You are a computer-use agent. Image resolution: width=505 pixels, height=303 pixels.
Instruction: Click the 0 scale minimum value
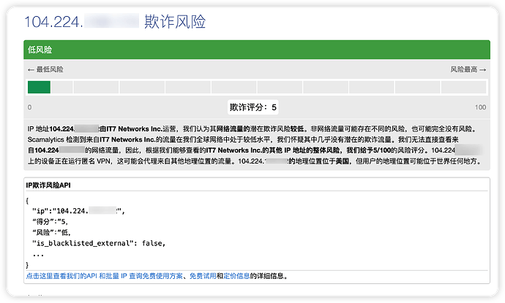[29, 107]
